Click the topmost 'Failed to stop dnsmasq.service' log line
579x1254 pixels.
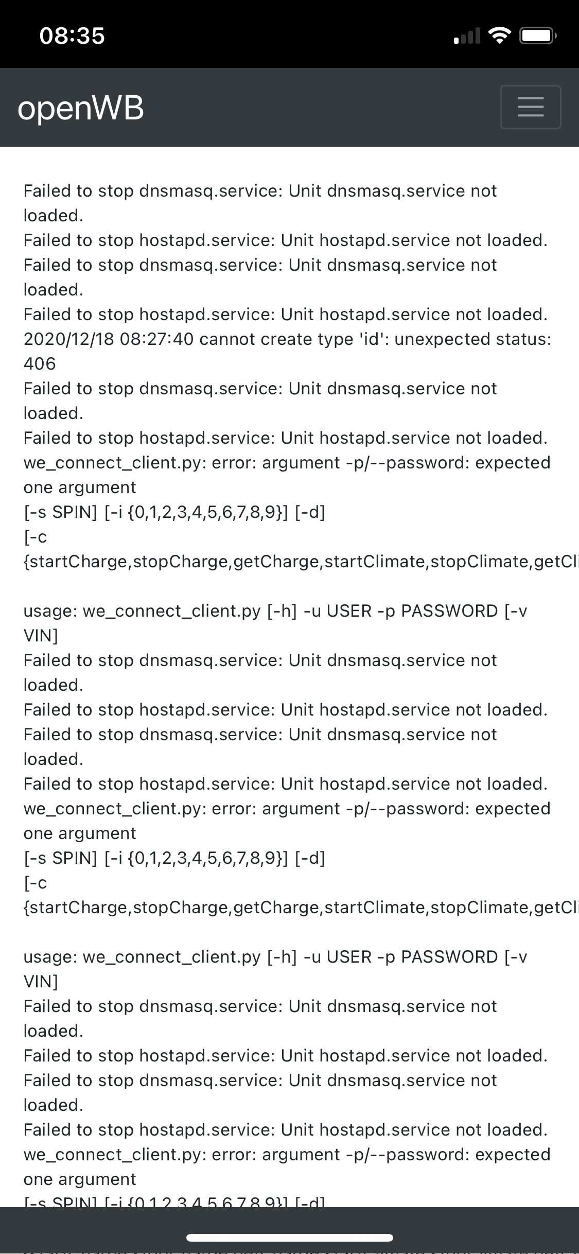pos(260,191)
